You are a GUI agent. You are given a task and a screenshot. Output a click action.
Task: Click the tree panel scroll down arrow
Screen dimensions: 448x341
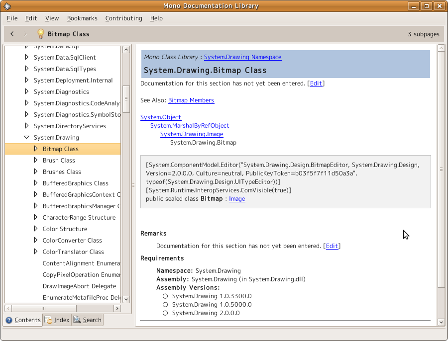(x=126, y=299)
